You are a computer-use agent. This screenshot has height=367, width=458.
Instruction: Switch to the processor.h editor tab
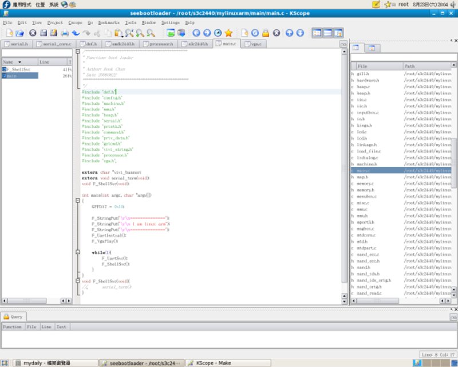158,44
